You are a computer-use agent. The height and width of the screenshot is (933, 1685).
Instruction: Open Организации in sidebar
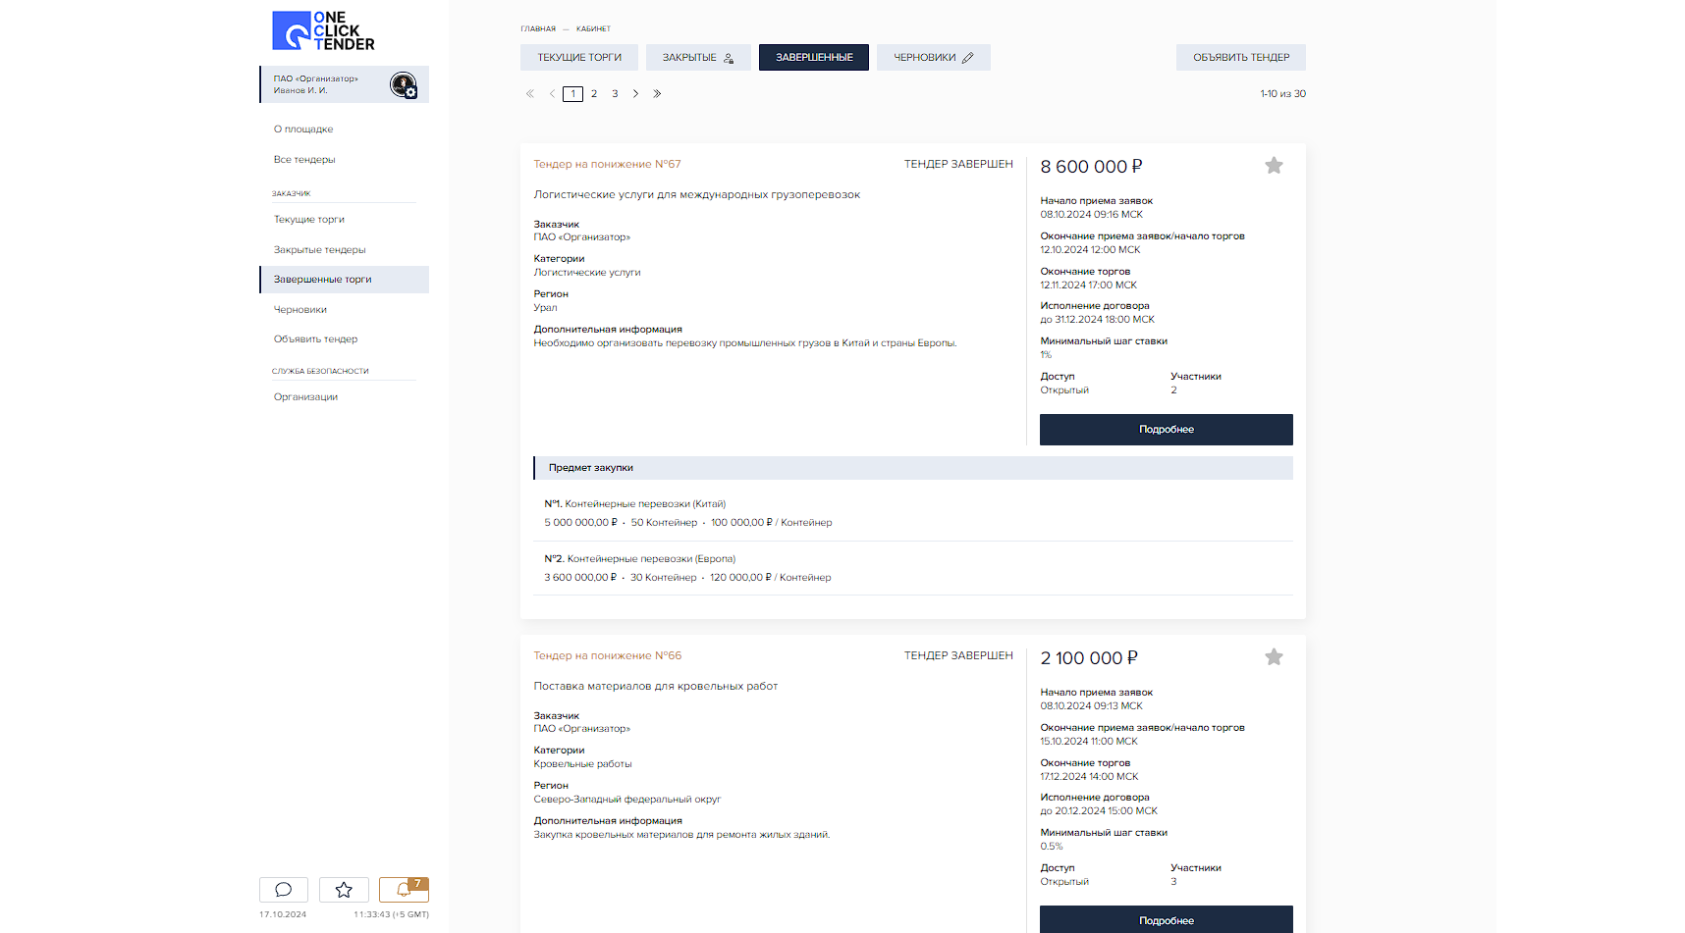pyautogui.click(x=305, y=397)
